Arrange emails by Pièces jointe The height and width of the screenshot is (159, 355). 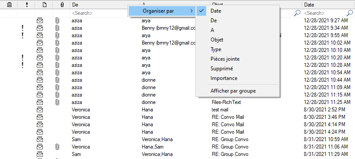238,59
